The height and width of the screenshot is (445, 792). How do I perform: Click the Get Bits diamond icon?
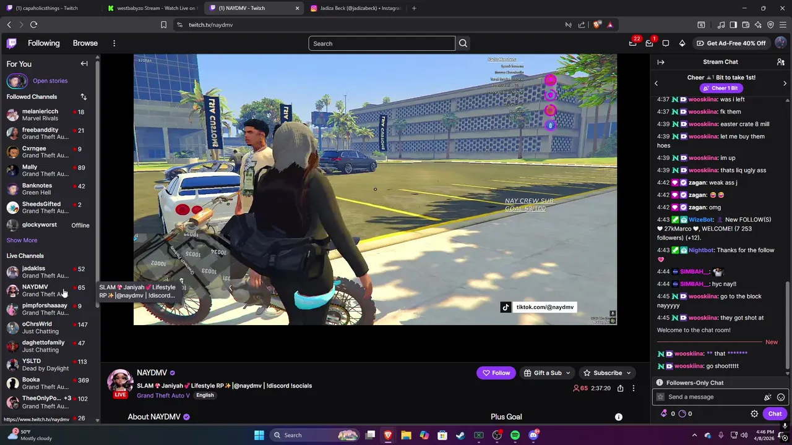682,43
